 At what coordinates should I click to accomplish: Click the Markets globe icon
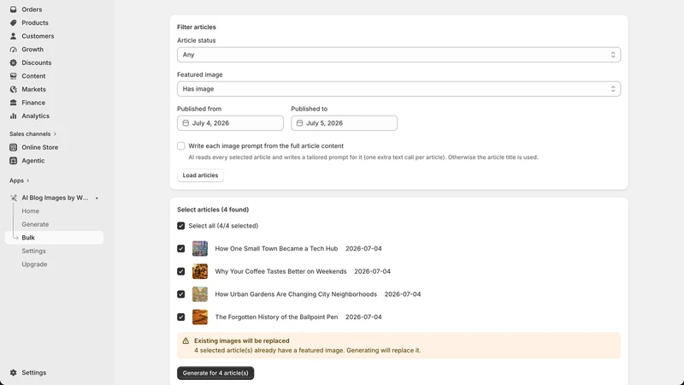13,90
